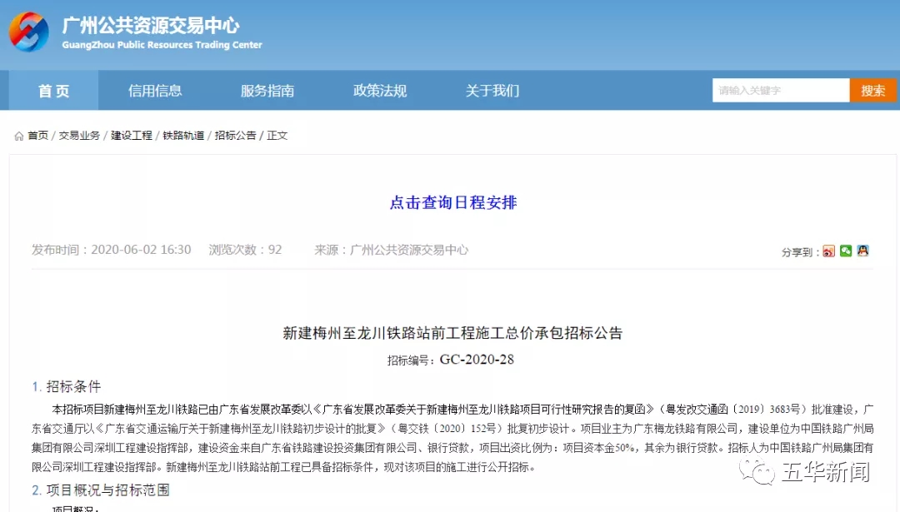Open the 首页 navigation tab
Screen dimensions: 900x512
(x=53, y=91)
